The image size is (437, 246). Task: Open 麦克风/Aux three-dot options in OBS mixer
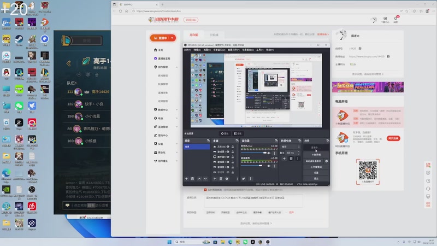274,153
